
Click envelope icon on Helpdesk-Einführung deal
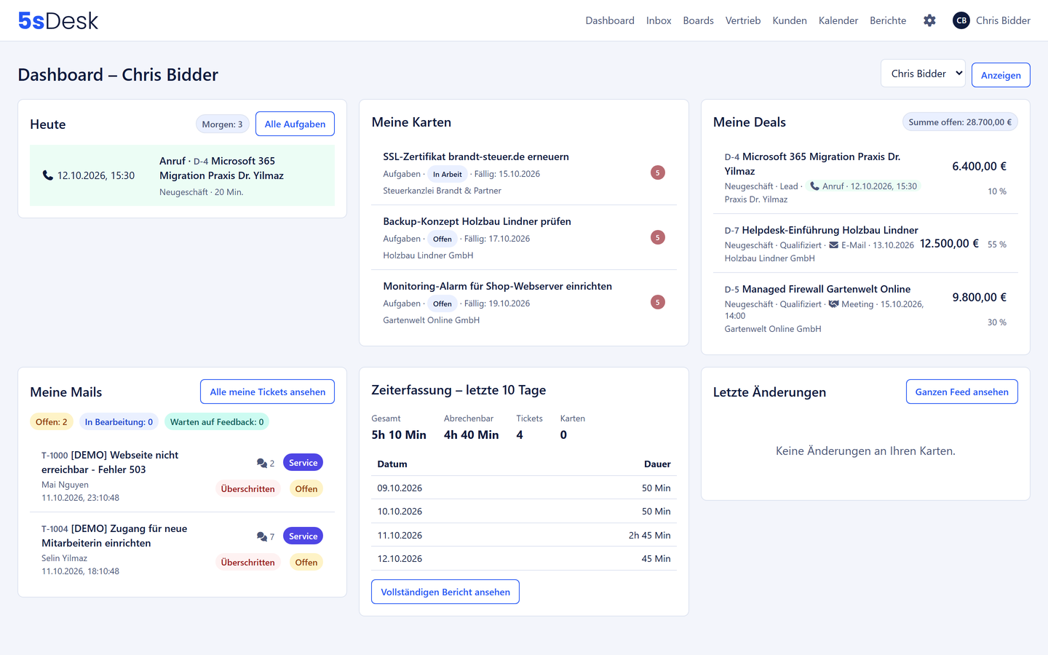(834, 245)
